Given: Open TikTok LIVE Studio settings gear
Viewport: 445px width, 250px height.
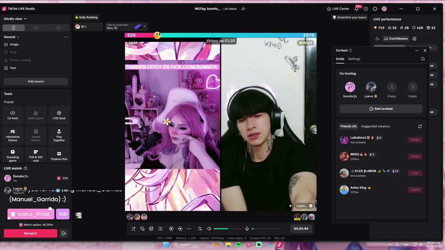Looking at the screenshot, I should tap(375, 9).
